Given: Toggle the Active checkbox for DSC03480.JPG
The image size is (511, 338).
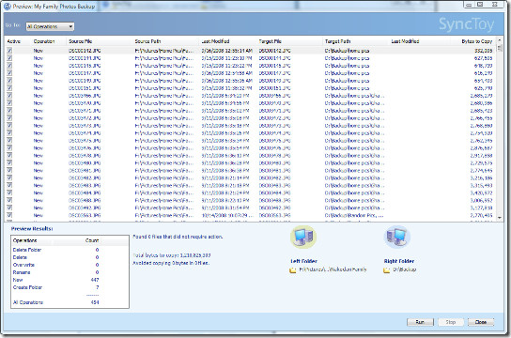Looking at the screenshot, I should (9, 162).
